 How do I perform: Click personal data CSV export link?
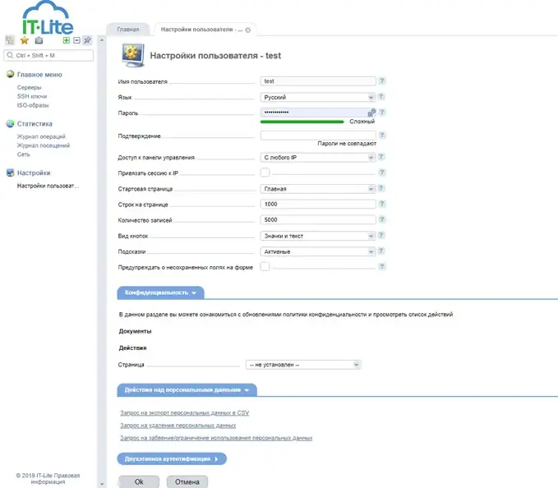point(184,413)
